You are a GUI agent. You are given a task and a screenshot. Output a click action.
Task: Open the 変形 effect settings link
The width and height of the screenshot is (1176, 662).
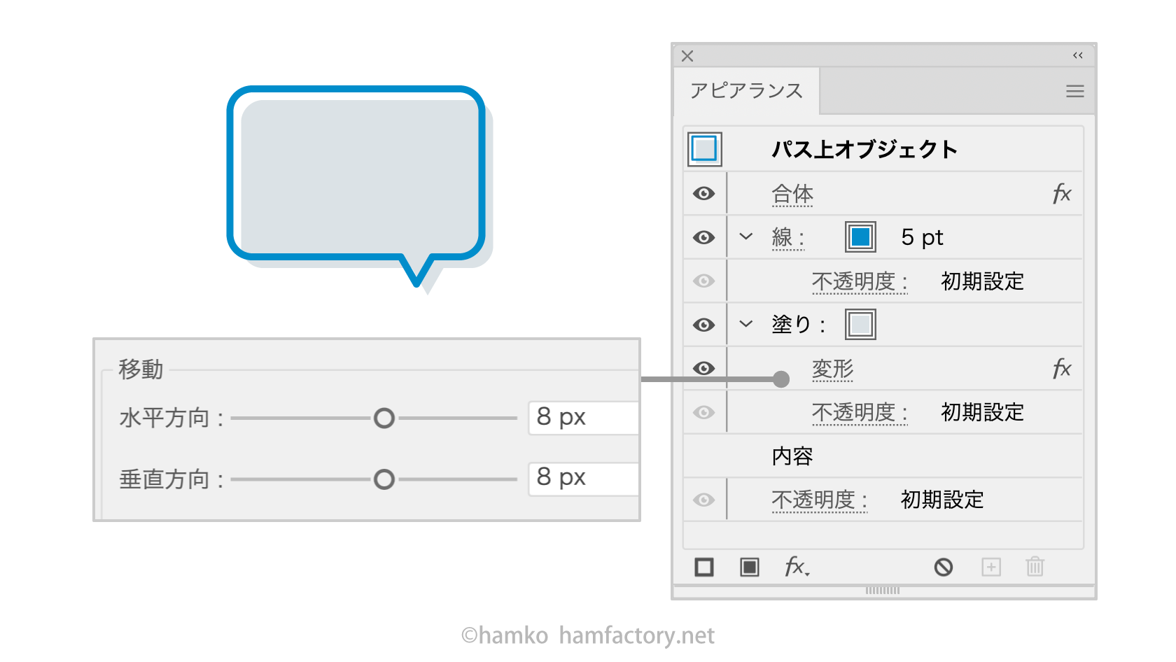point(832,369)
